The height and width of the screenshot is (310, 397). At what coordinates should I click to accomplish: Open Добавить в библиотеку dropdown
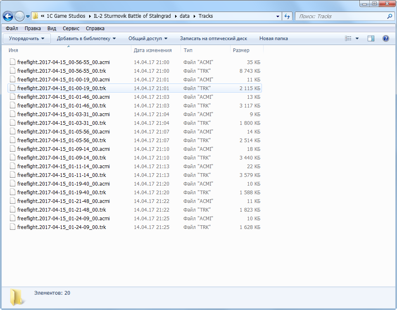coord(86,38)
